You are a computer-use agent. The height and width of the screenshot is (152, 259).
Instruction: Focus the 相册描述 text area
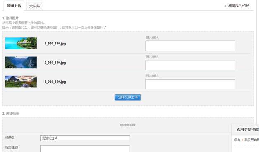point(85,149)
